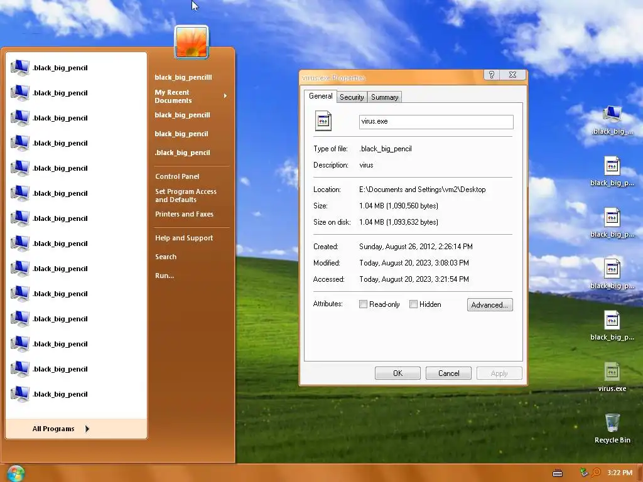Viewport: 643px width, 482px height.
Task: Click the Advanced... button
Action: (490, 304)
